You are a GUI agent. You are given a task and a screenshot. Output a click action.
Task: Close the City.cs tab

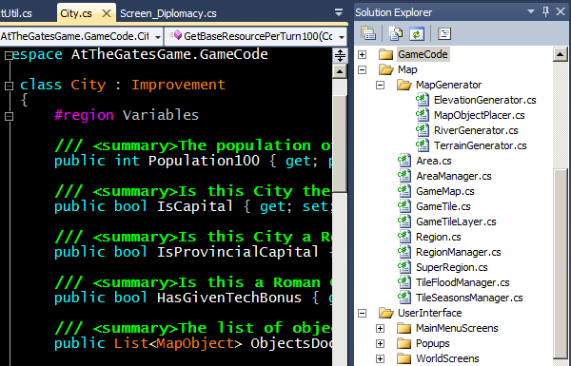click(107, 13)
